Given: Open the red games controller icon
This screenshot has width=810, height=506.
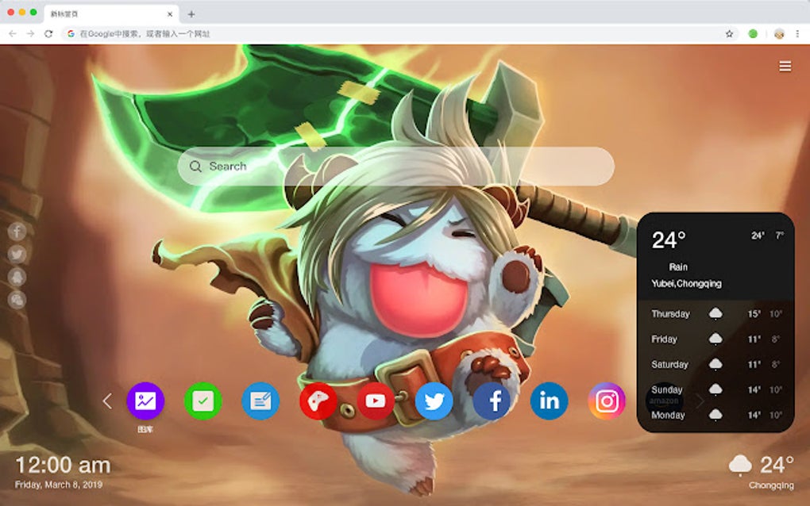Looking at the screenshot, I should tap(318, 401).
